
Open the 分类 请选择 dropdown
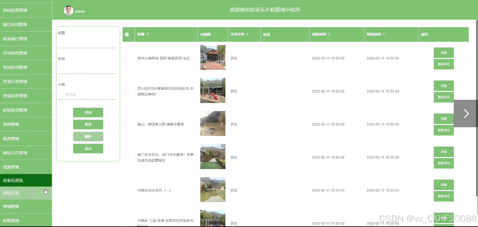[x=87, y=95]
